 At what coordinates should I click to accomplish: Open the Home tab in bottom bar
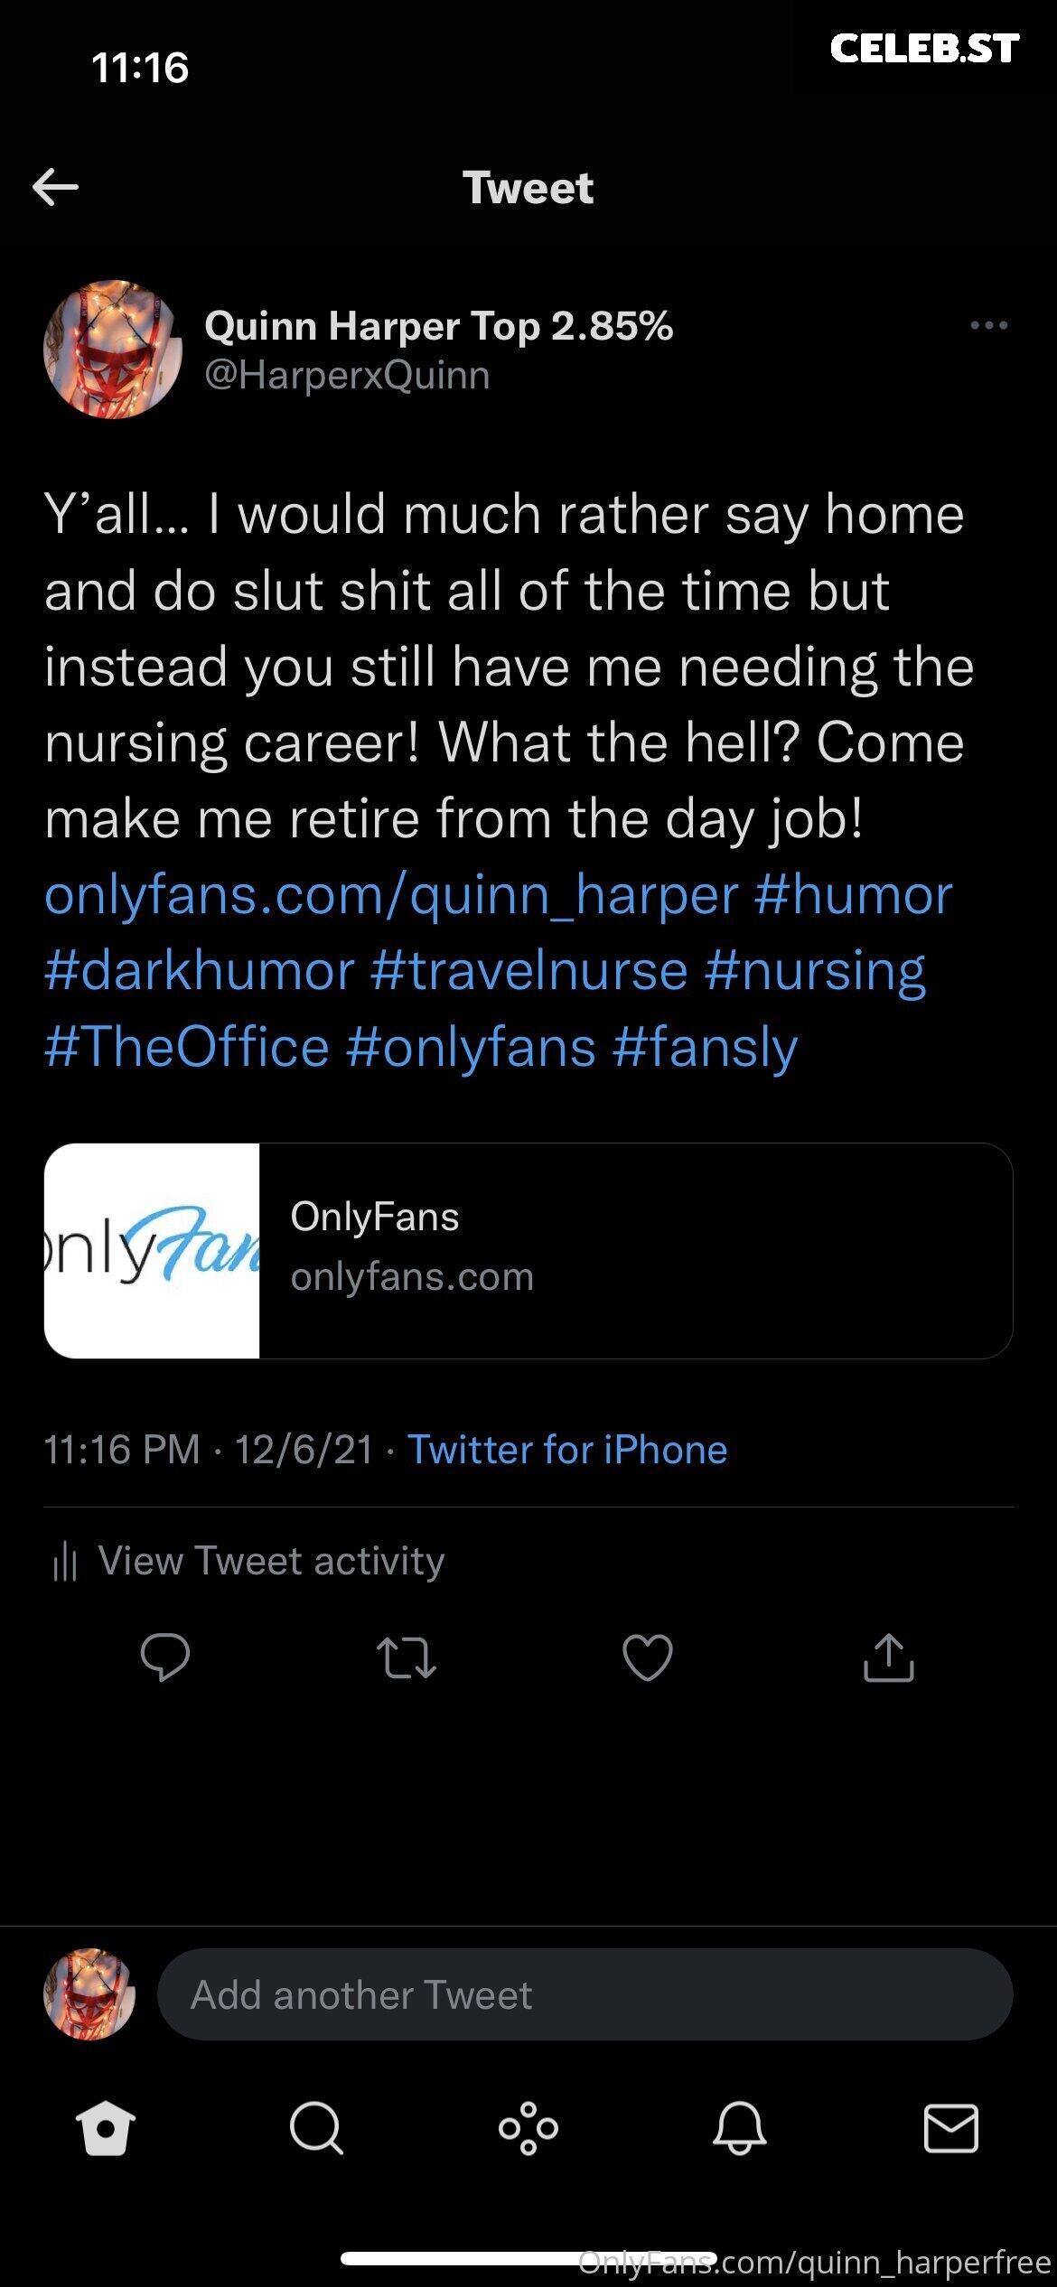[106, 2130]
